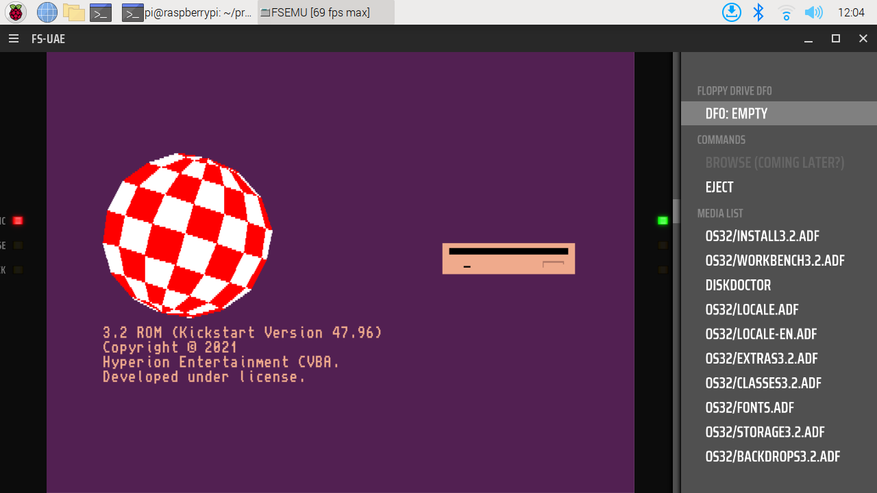
Task: Open the Wi-Fi network menu
Action: pyautogui.click(x=786, y=12)
